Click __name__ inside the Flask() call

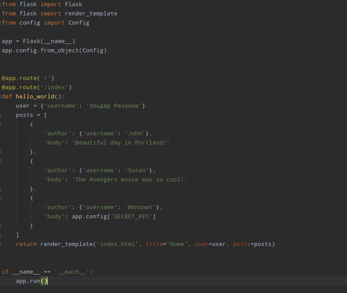pos(57,41)
